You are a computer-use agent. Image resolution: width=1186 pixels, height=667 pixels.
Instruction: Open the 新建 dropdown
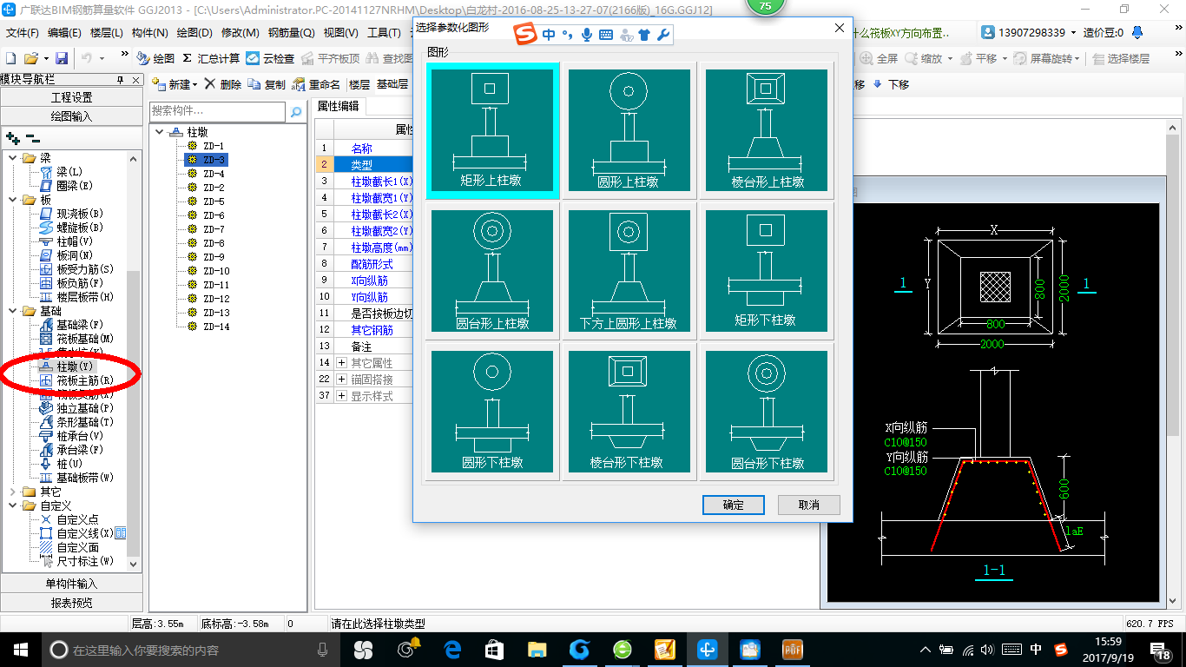click(175, 84)
